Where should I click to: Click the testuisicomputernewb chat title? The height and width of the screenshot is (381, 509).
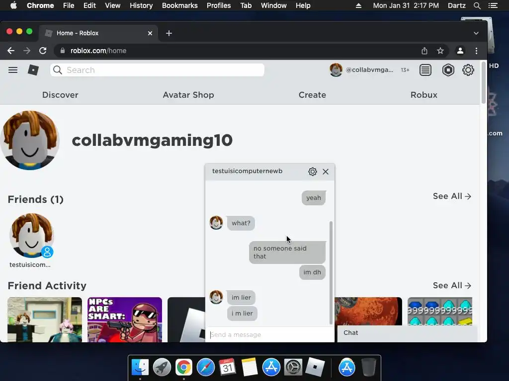coord(247,171)
